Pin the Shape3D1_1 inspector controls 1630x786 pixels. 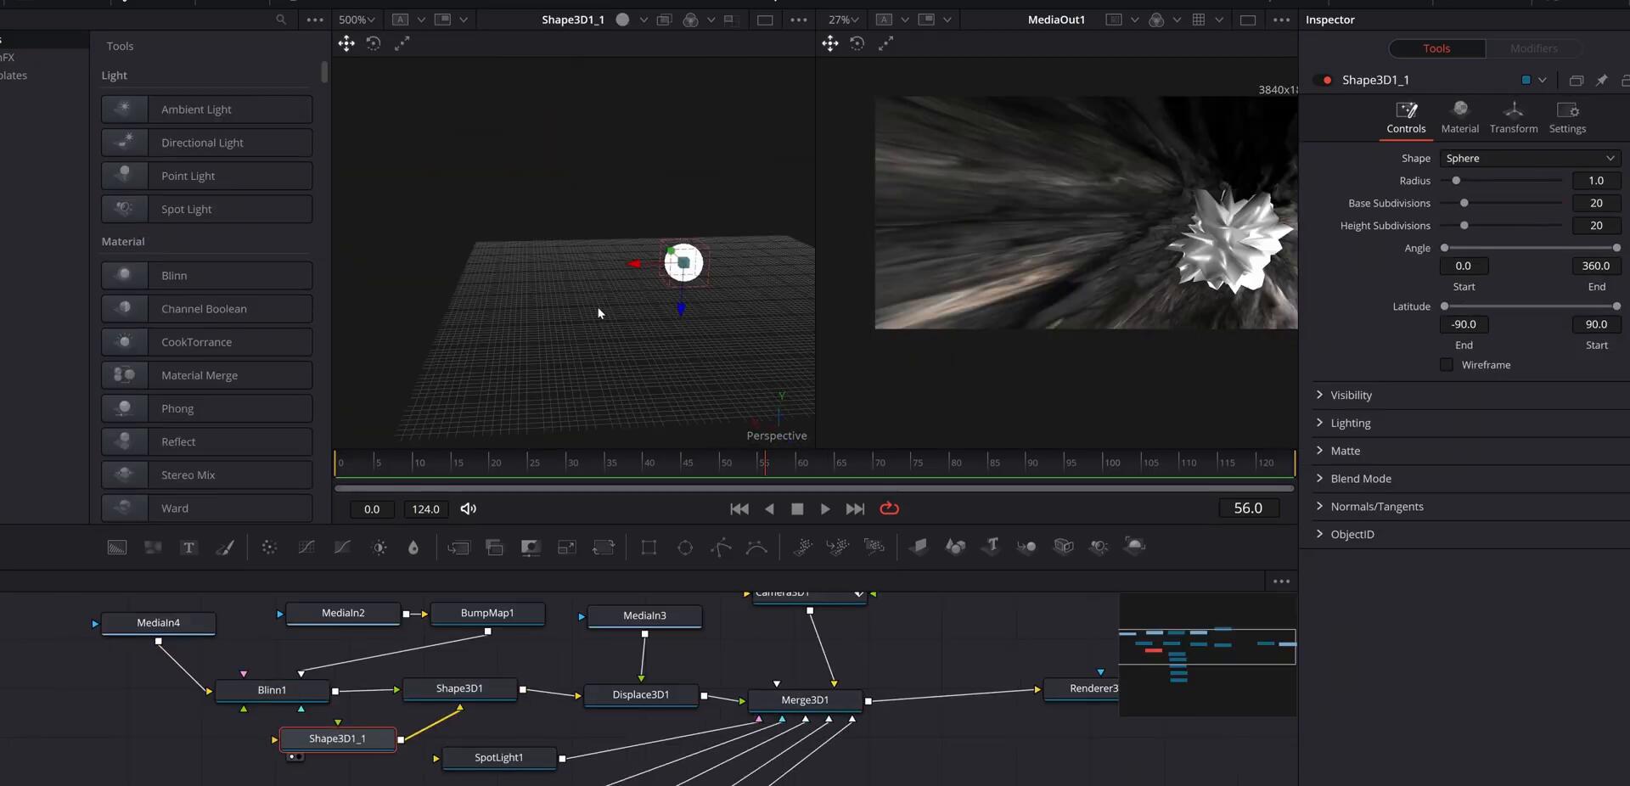(x=1601, y=80)
